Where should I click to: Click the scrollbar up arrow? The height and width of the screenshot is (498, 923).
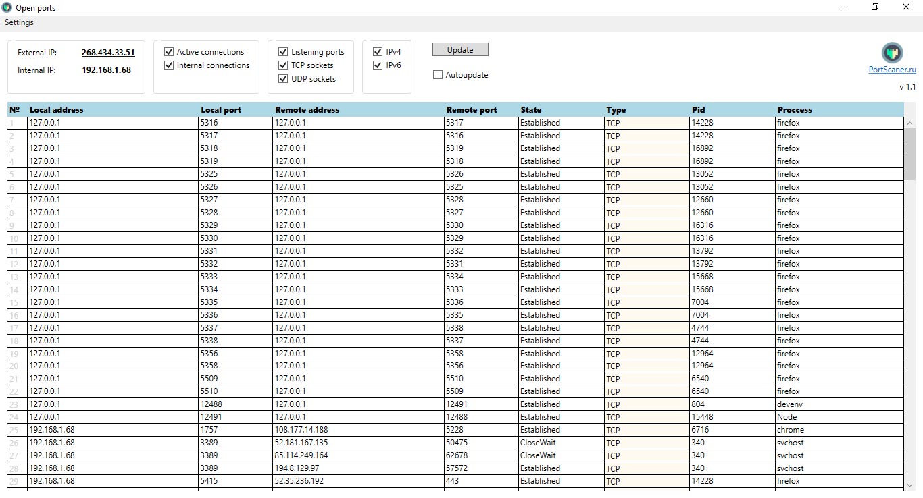(909, 123)
